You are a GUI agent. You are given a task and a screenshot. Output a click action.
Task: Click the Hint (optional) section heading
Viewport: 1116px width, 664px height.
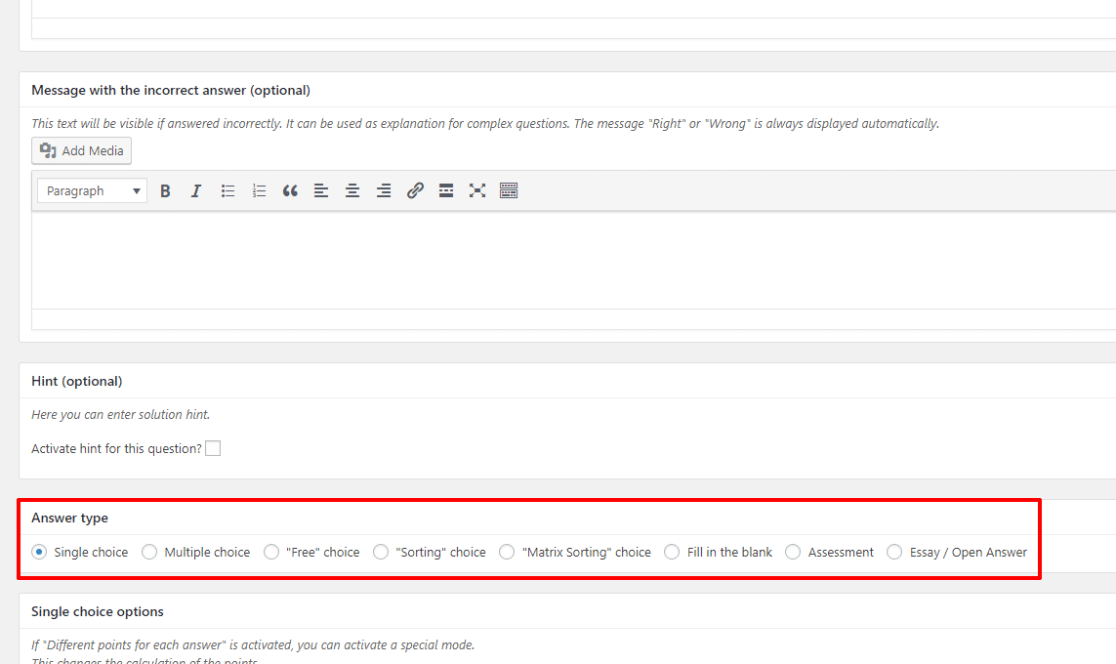pyautogui.click(x=77, y=382)
